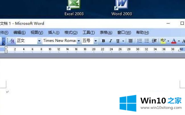Open the 工具(T) menu
The height and width of the screenshot is (115, 185).
point(89,32)
